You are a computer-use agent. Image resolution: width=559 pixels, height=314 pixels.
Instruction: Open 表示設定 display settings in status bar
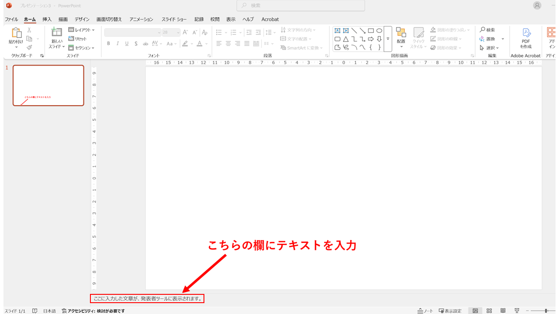(x=450, y=311)
